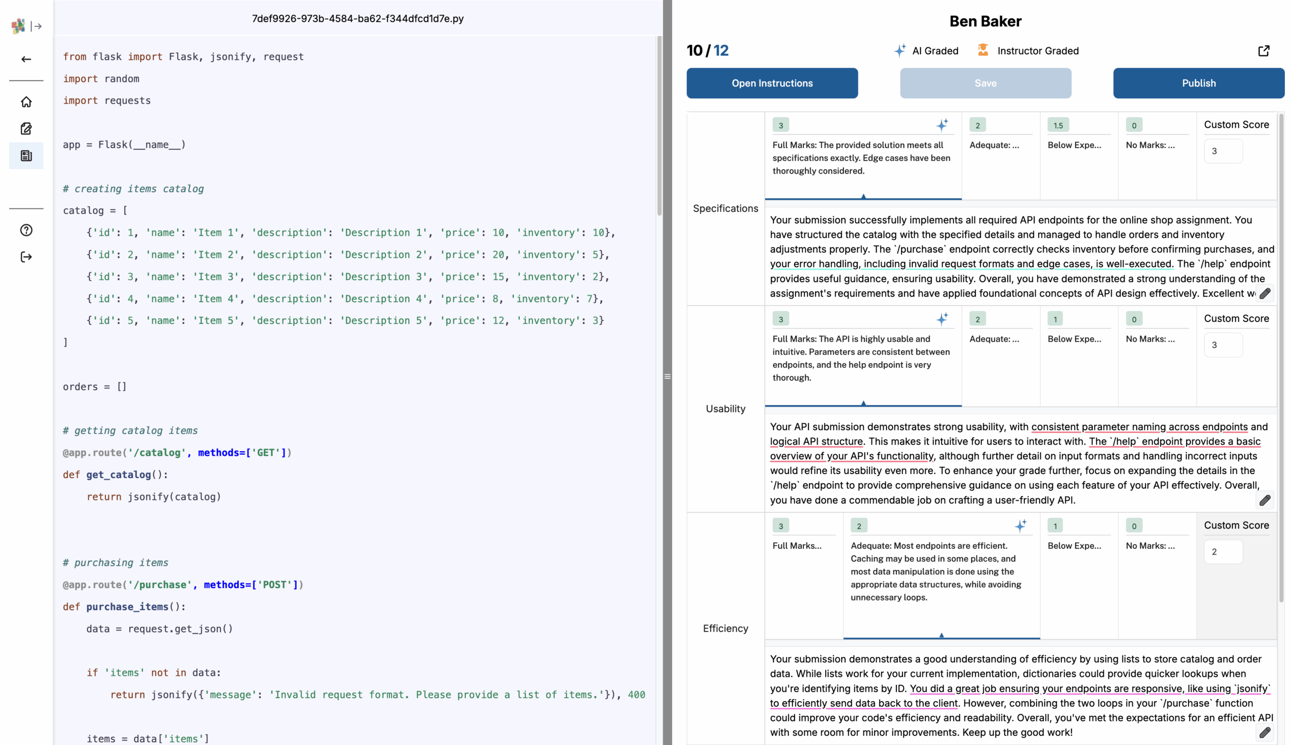Select Below Expectations 1 for Usability
Image resolution: width=1292 pixels, height=745 pixels.
point(1055,320)
